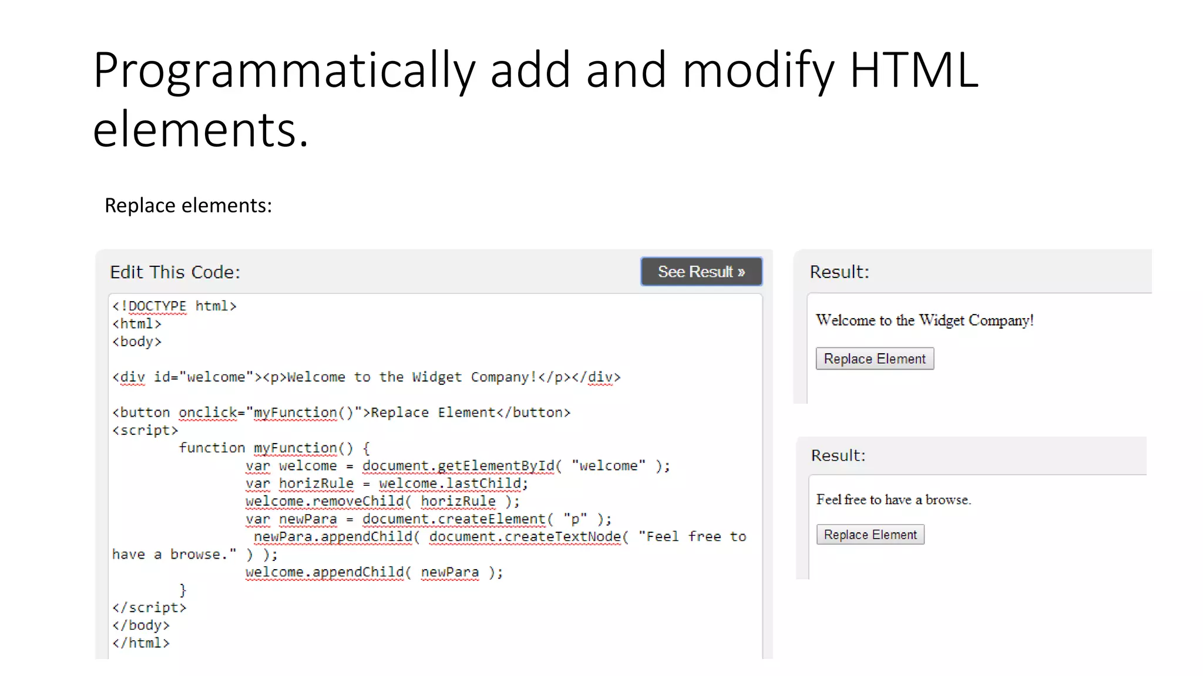Click the slide title 'Programmatically add and modify HTML'
The width and height of the screenshot is (1203, 676).
click(x=536, y=70)
